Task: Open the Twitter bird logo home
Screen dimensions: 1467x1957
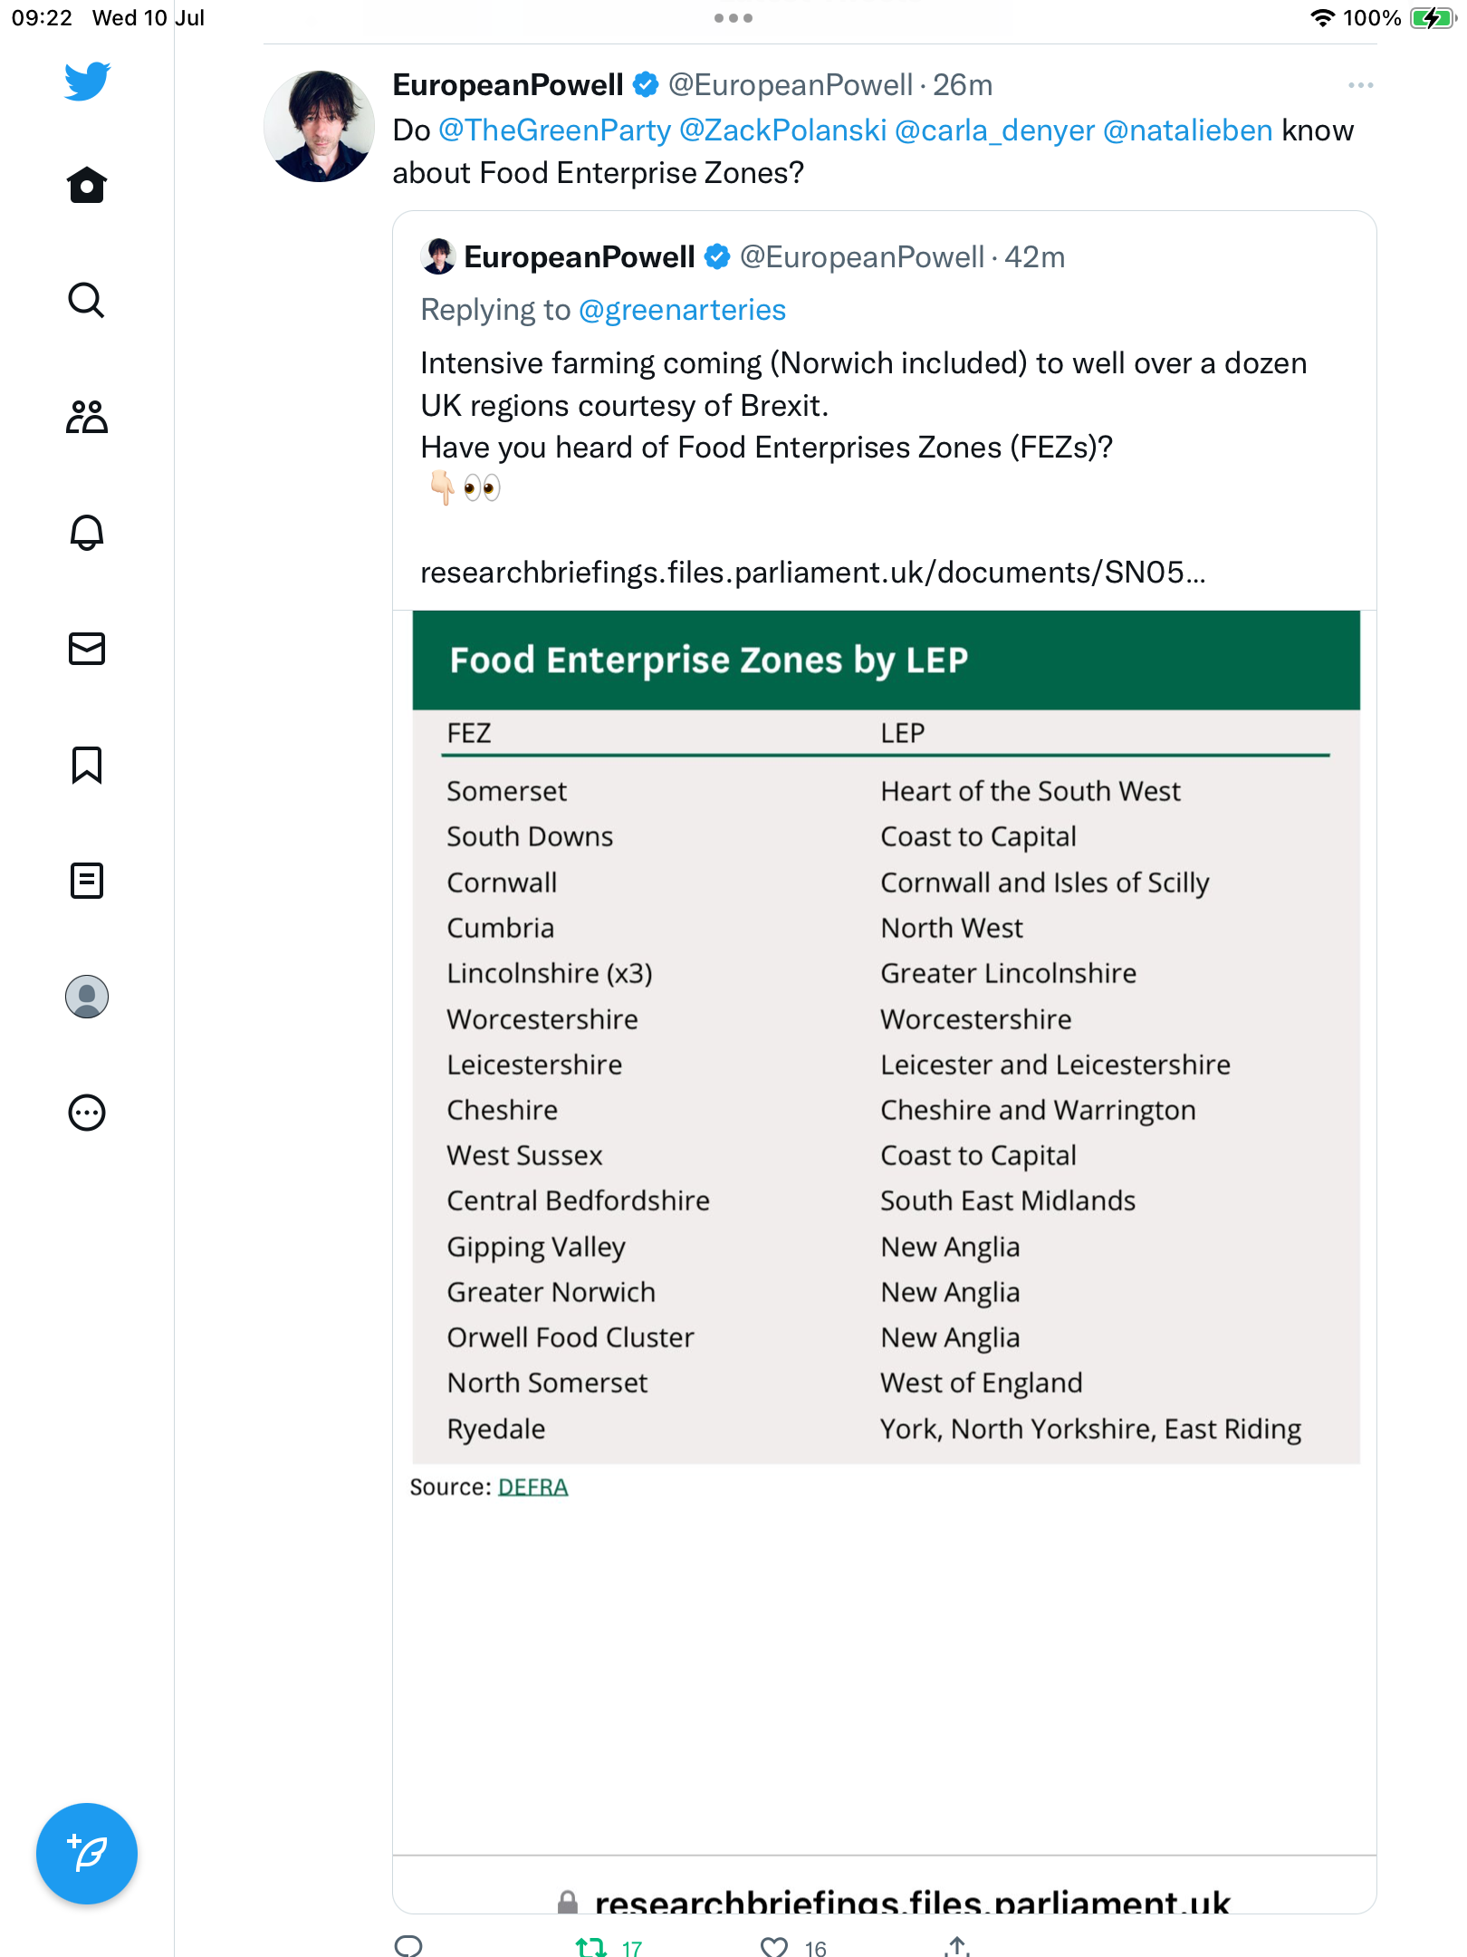Action: [x=87, y=82]
